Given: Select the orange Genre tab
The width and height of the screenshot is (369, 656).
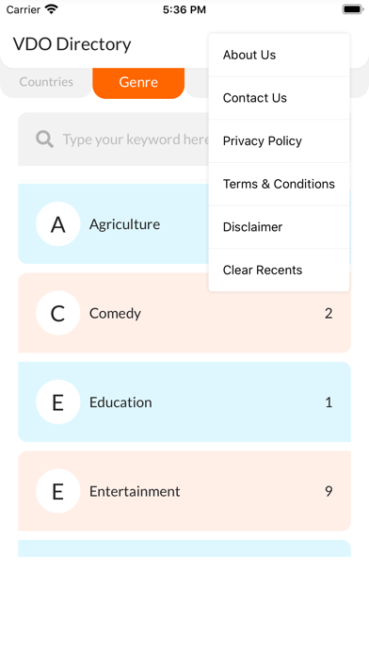Looking at the screenshot, I should click(x=138, y=82).
